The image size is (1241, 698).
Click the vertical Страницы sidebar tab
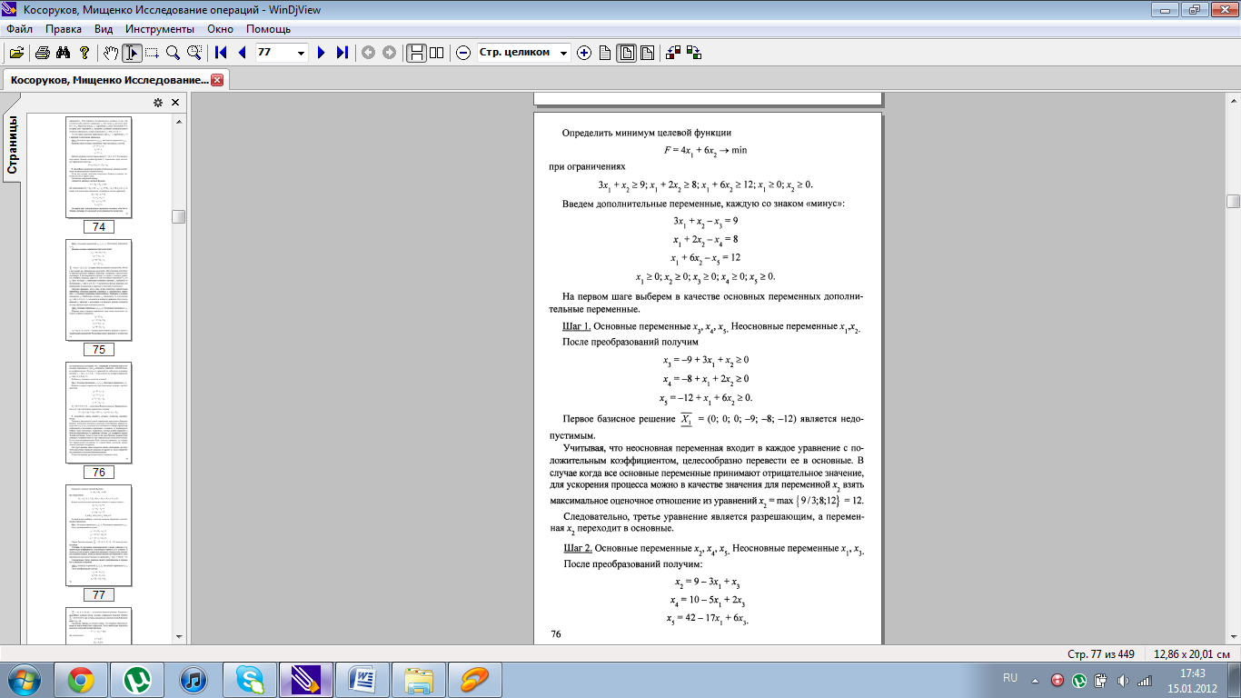(x=12, y=145)
